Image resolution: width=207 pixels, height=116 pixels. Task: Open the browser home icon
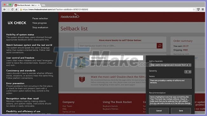click(17, 9)
